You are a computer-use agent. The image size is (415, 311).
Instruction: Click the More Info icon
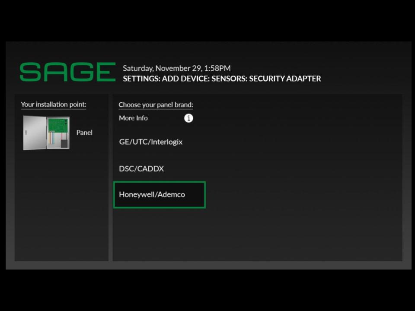pyautogui.click(x=188, y=118)
